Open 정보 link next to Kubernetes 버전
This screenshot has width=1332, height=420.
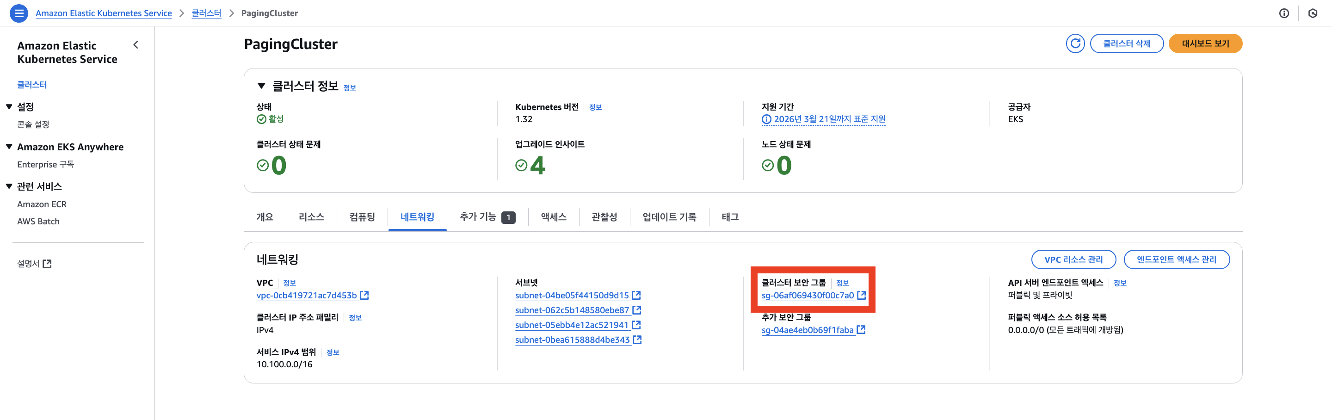click(595, 107)
